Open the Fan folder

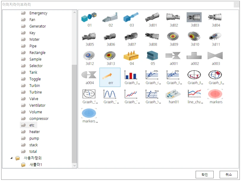click(32, 20)
